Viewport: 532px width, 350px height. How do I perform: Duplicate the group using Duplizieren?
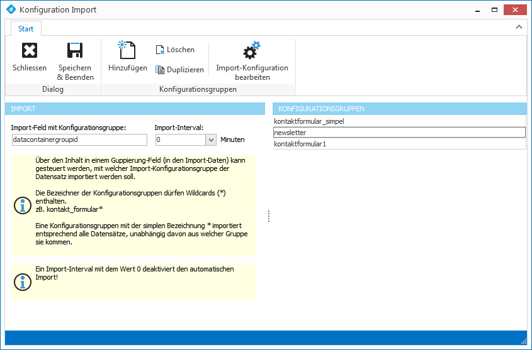[160, 70]
